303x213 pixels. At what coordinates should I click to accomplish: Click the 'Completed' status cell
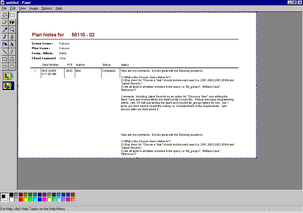coord(109,71)
